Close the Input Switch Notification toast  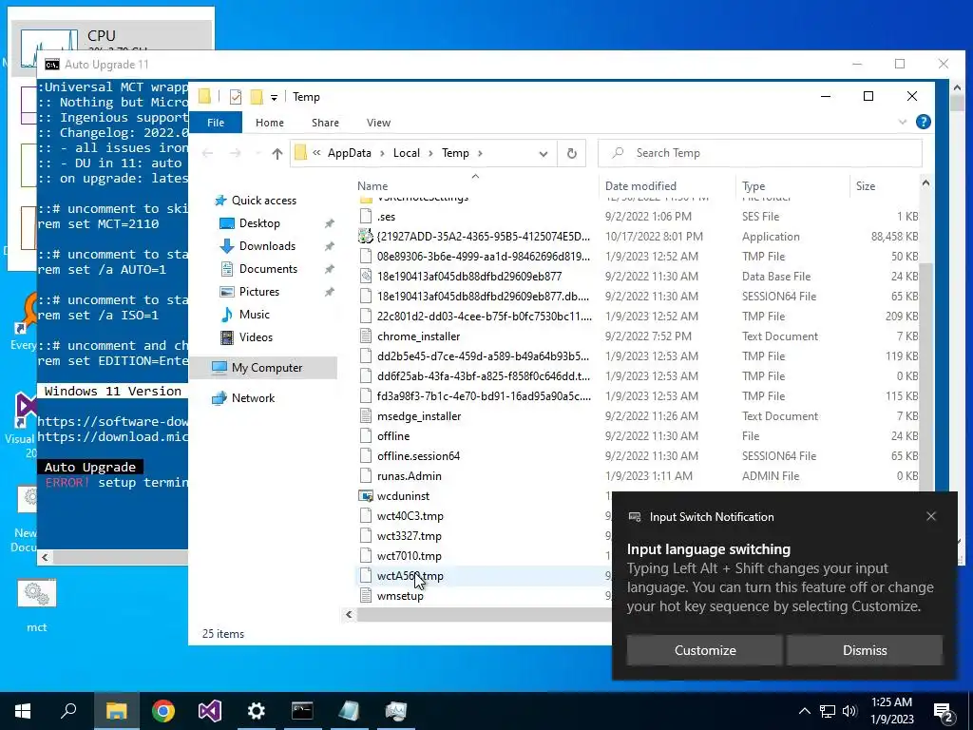click(931, 516)
